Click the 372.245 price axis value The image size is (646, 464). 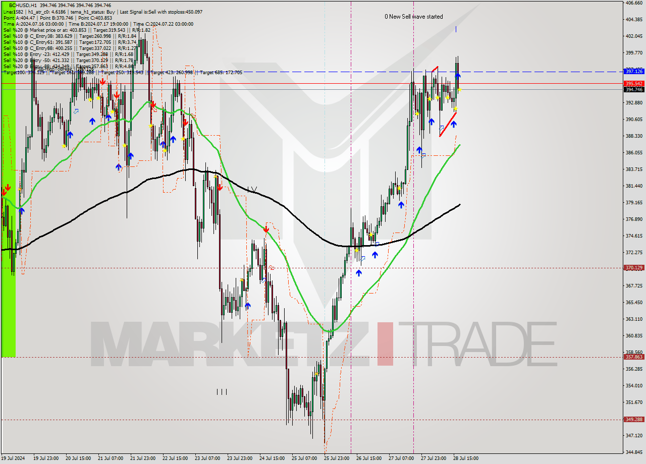[633, 252]
